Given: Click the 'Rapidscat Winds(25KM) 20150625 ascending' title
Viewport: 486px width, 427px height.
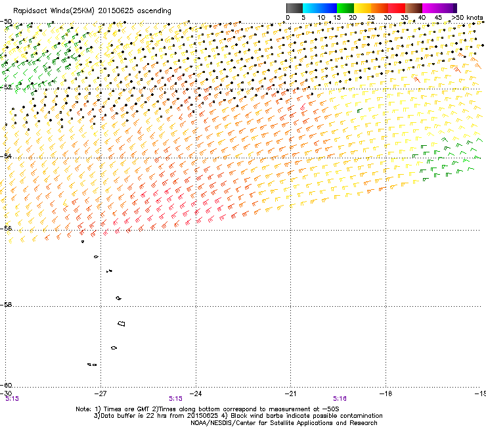Looking at the screenshot, I should [x=92, y=11].
